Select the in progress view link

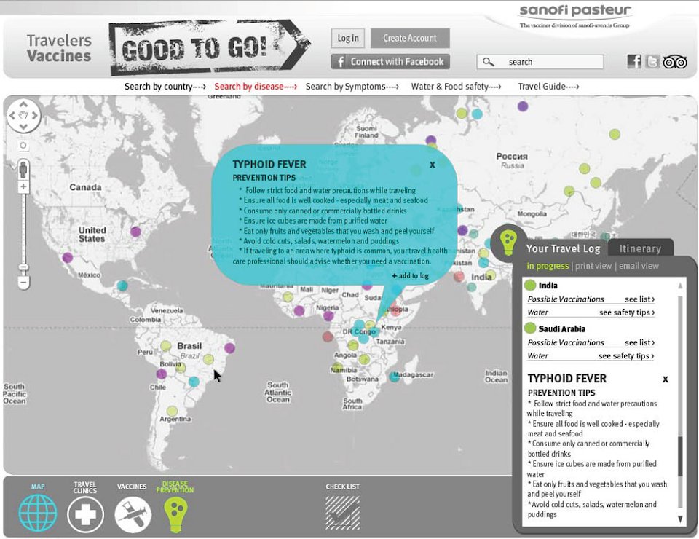pos(548,266)
